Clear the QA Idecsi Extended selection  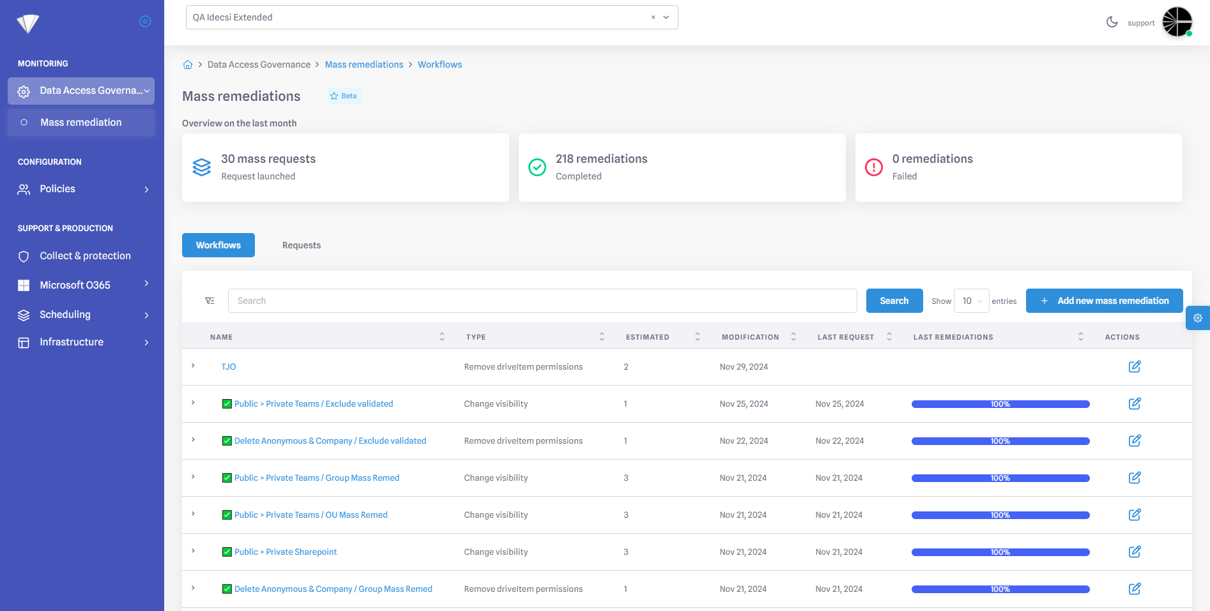pos(653,17)
